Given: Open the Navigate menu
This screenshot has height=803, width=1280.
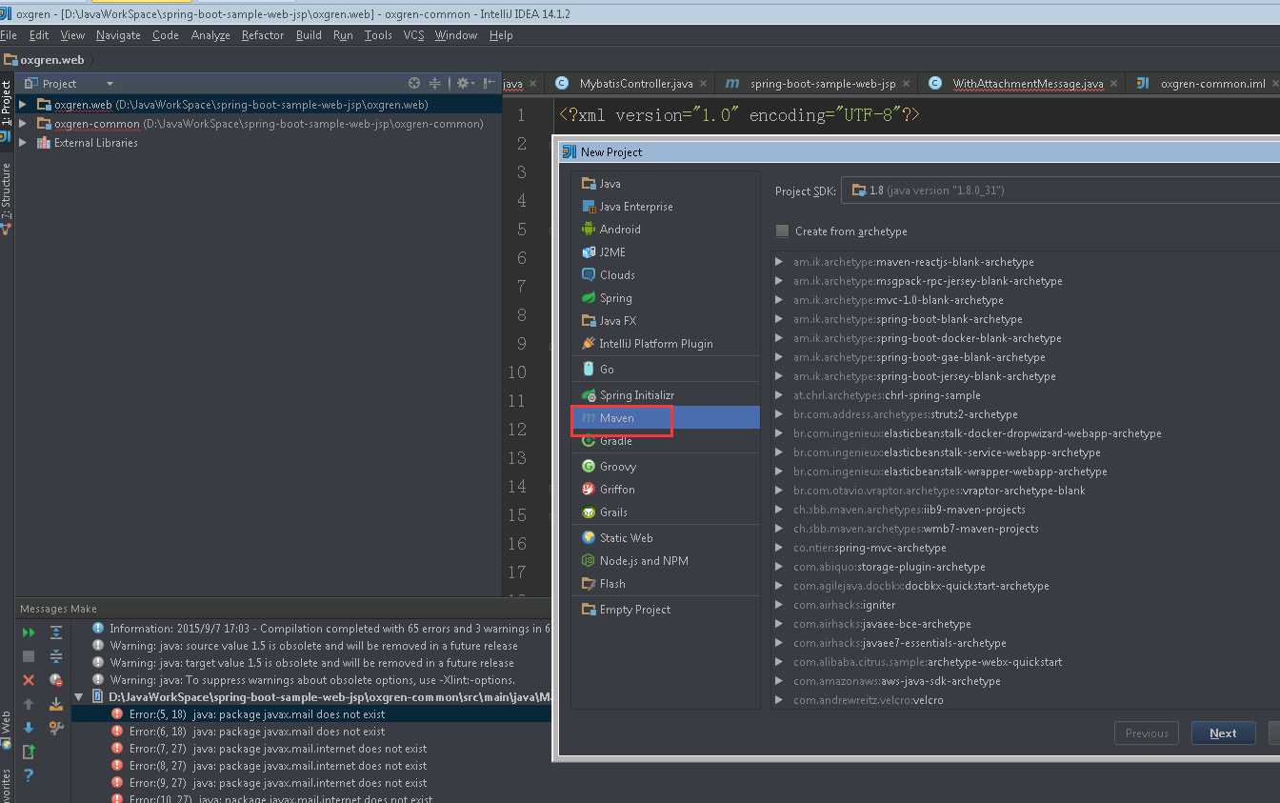Looking at the screenshot, I should 118,35.
